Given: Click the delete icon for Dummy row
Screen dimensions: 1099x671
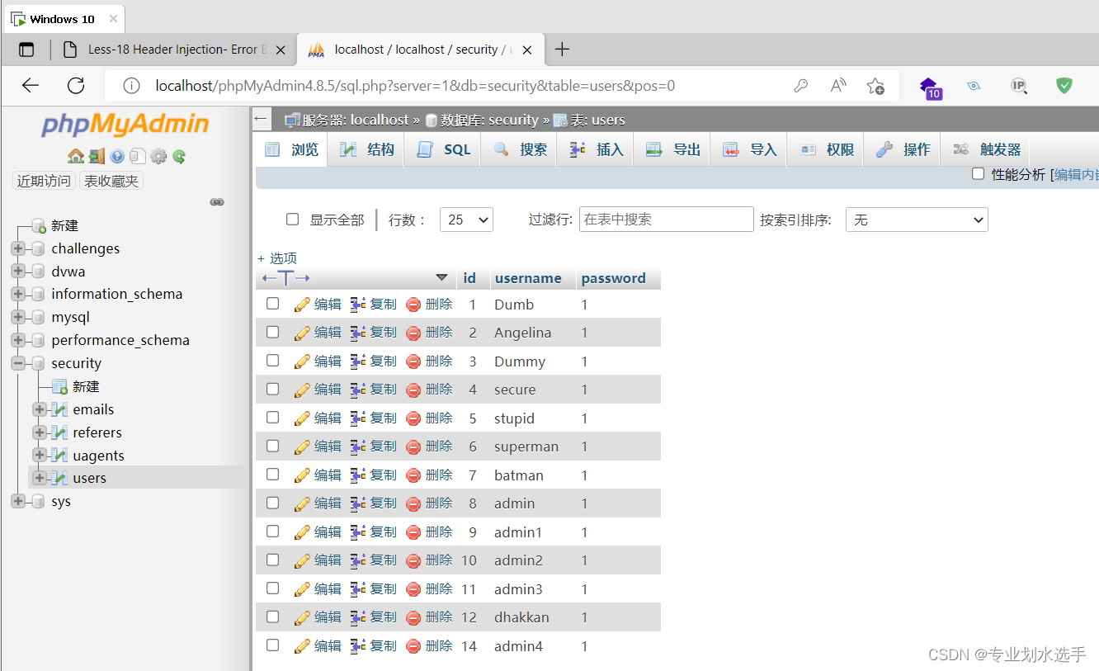Looking at the screenshot, I should 414,361.
